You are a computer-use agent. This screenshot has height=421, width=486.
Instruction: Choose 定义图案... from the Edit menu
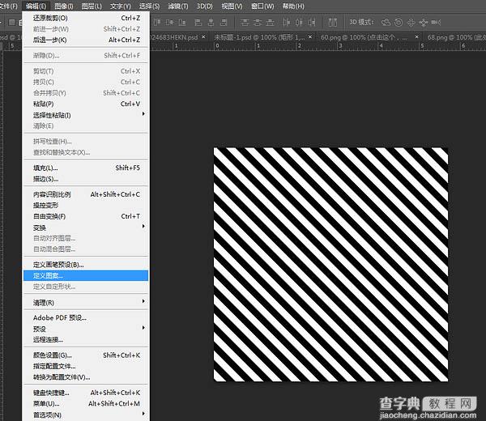coord(86,275)
